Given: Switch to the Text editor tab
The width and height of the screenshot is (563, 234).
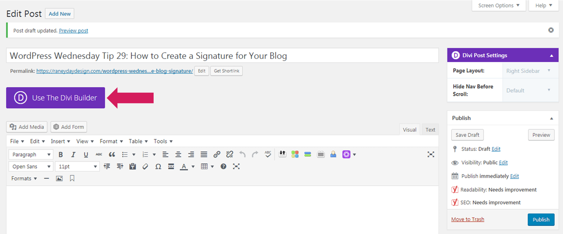Looking at the screenshot, I should click(430, 130).
